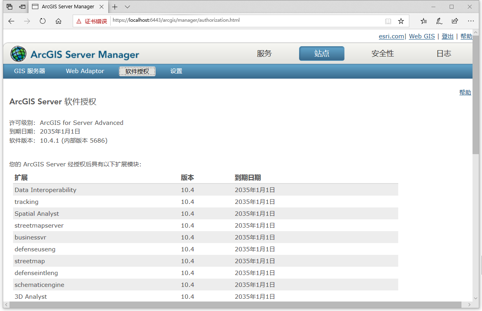Click the 帮助 link in top header
Image resolution: width=482 pixels, height=311 pixels.
(x=466, y=36)
